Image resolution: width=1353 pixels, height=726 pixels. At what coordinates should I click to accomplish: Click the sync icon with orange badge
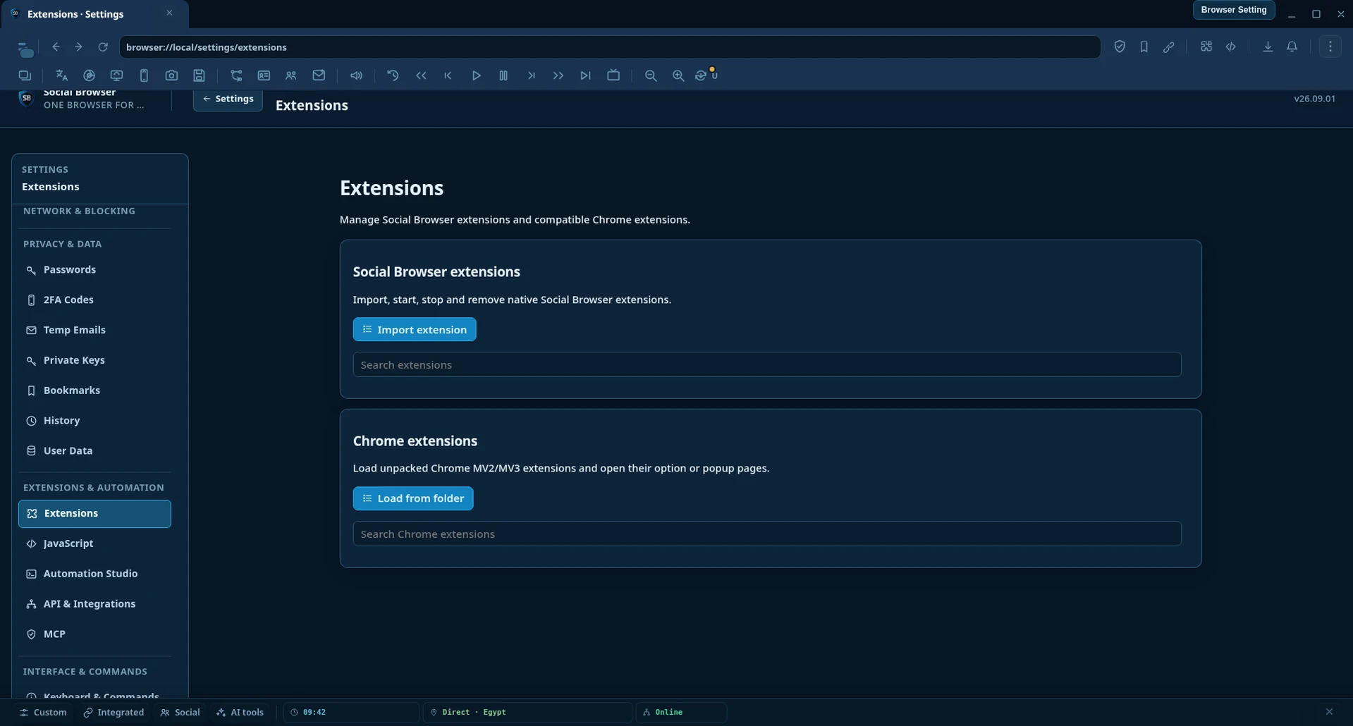706,75
